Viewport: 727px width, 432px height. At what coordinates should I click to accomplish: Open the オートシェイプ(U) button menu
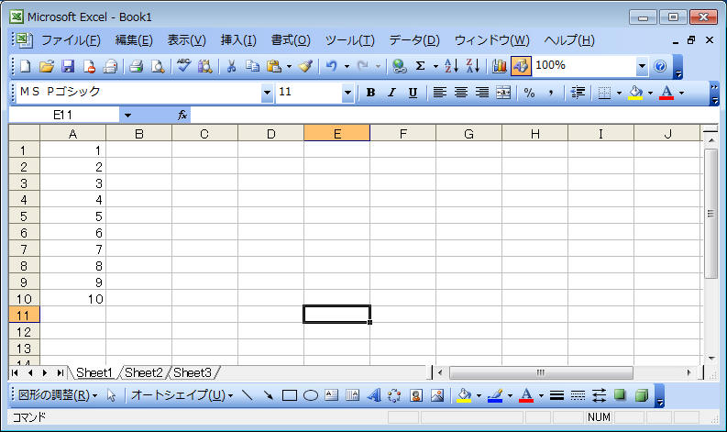pos(181,395)
